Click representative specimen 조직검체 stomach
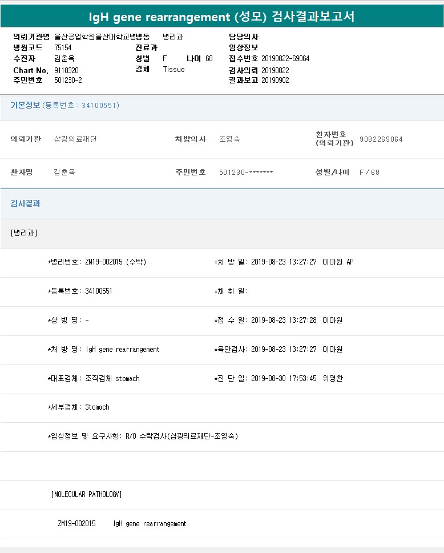The width and height of the screenshot is (444, 553). point(112,378)
